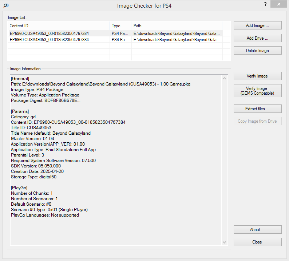The image size is (289, 261).
Task: Click the Image Type: PS4 Package line
Action: click(37, 90)
